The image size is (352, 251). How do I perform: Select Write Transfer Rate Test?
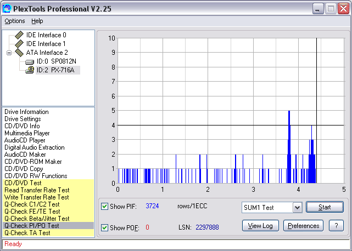coord(48,197)
